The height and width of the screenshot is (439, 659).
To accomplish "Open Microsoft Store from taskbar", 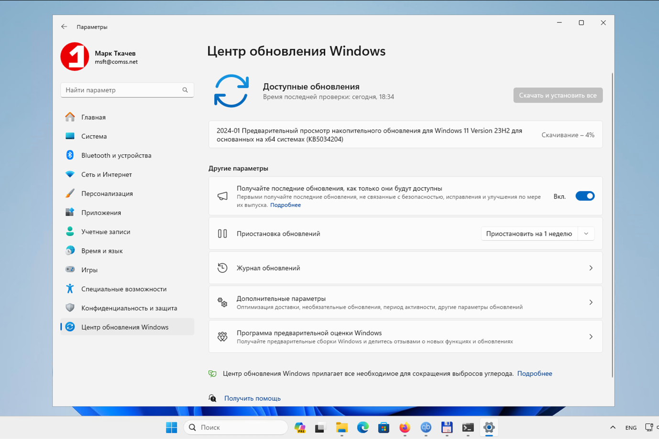I will click(x=384, y=428).
